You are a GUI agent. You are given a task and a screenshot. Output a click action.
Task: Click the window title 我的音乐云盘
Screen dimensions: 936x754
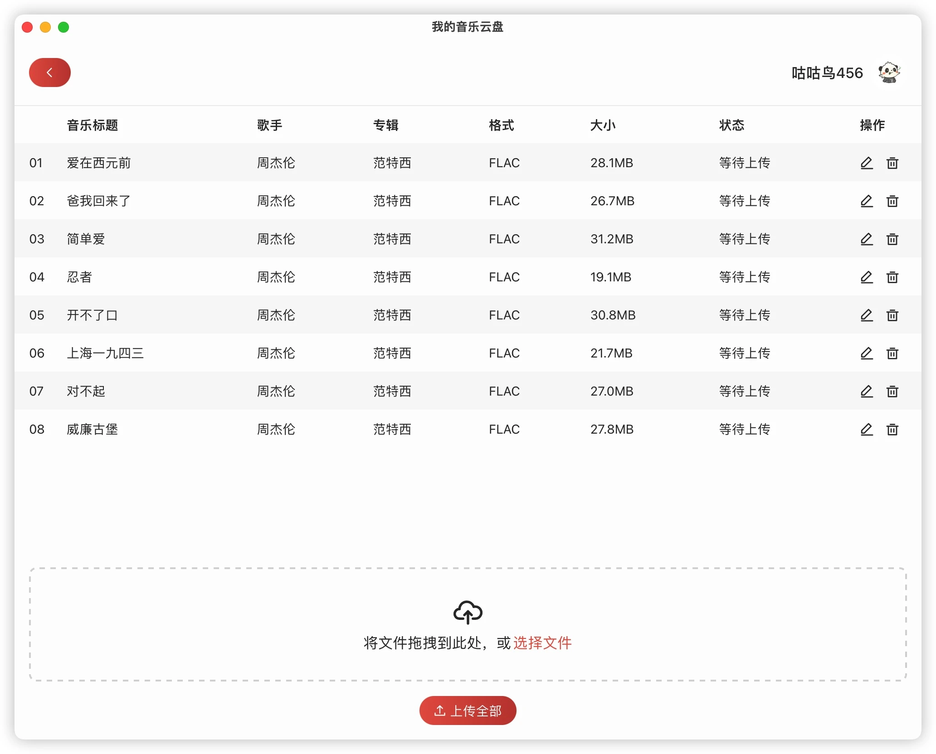pos(468,27)
